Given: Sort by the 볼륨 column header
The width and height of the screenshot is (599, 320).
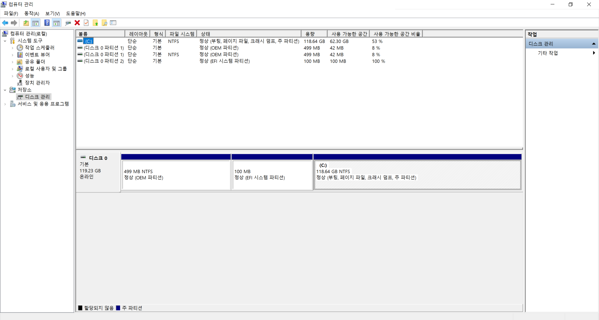Looking at the screenshot, I should pyautogui.click(x=100, y=34).
